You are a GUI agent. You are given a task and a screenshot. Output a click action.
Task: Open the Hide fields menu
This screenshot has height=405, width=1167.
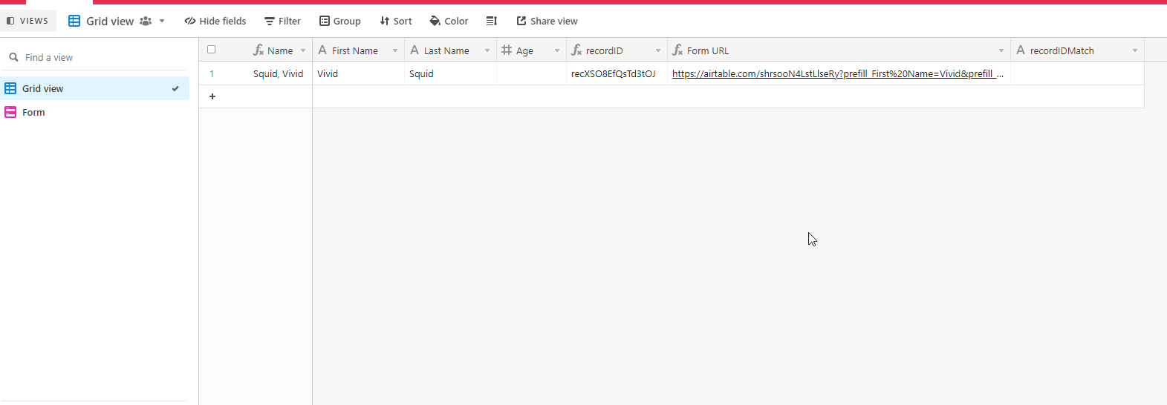215,21
